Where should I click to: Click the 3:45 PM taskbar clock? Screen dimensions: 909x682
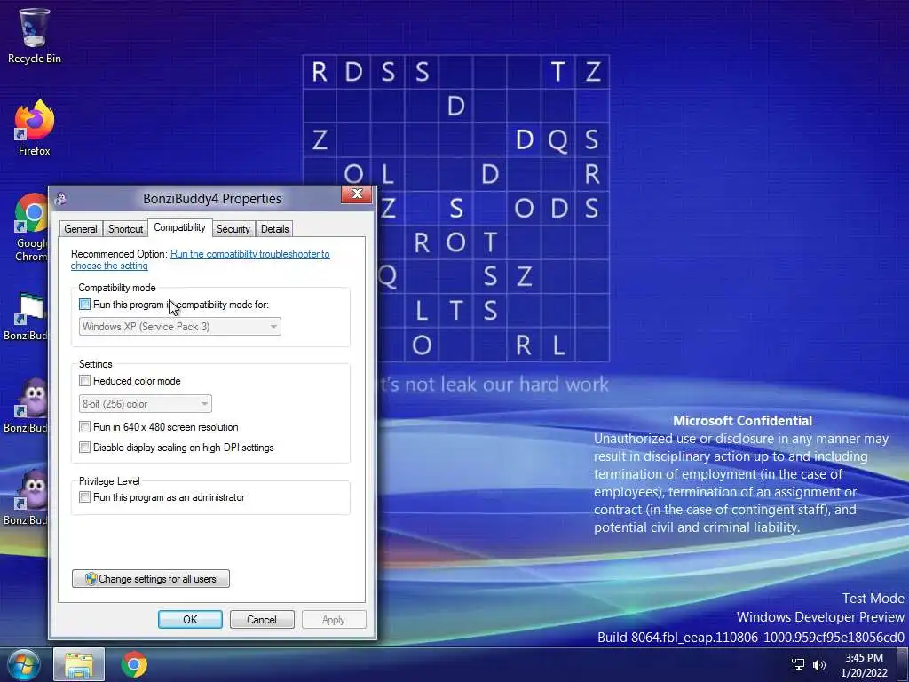coord(864,665)
